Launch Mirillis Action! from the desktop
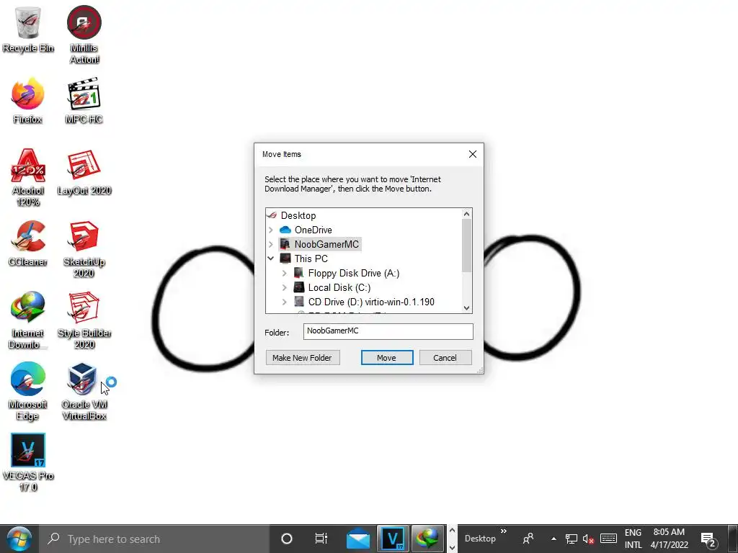This screenshot has width=738, height=553. [84, 35]
